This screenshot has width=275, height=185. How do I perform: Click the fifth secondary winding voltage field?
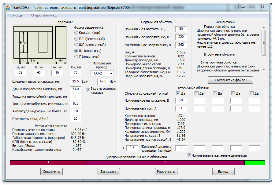(x=255, y=101)
